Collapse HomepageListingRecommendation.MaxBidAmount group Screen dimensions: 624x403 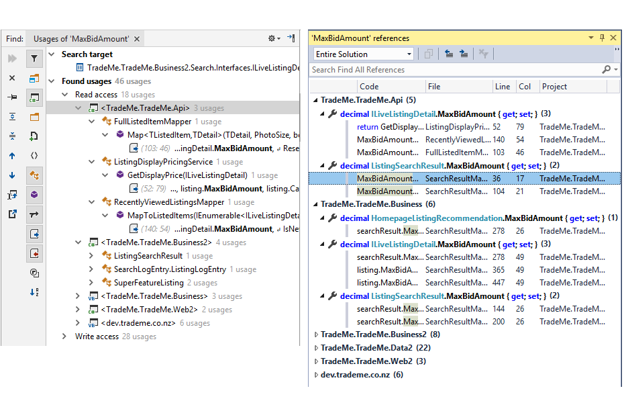(322, 218)
